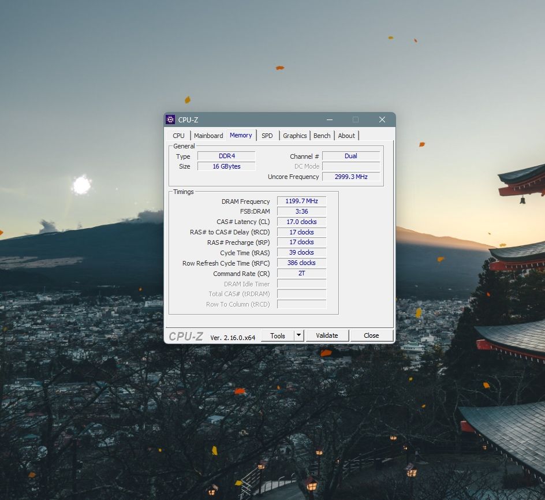The width and height of the screenshot is (545, 500).
Task: Select the 2999.3 MHz uncore frequency value
Action: [x=351, y=177]
